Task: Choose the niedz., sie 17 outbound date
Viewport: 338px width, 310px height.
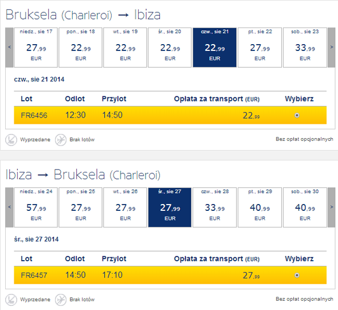Action: pyautogui.click(x=36, y=48)
